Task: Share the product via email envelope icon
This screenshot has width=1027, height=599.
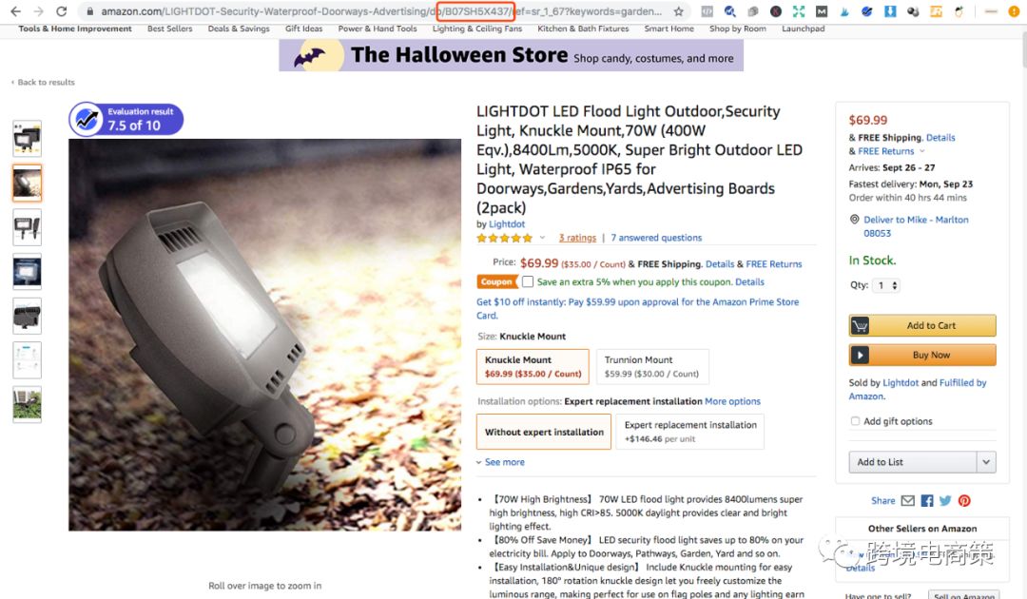Action: click(x=907, y=501)
